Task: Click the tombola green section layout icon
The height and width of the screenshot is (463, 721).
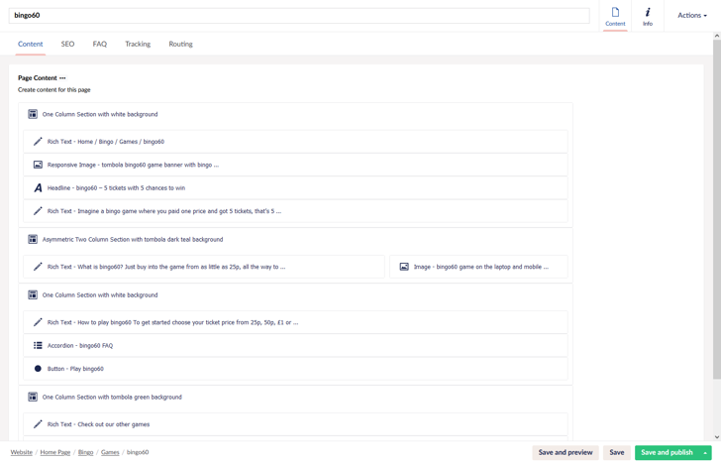Action: [33, 397]
